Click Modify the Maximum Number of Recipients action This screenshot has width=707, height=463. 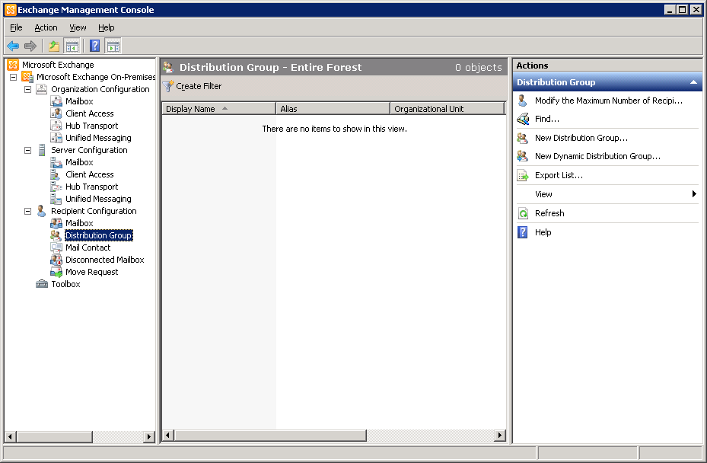[609, 101]
